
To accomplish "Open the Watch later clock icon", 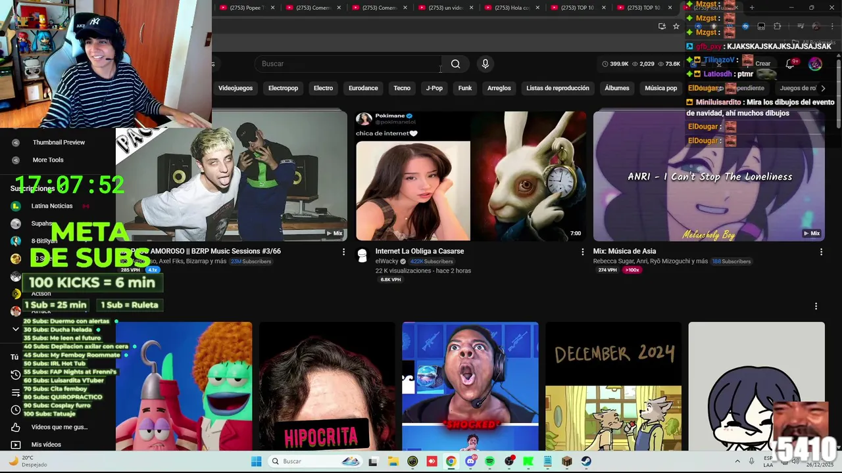I will [x=16, y=410].
